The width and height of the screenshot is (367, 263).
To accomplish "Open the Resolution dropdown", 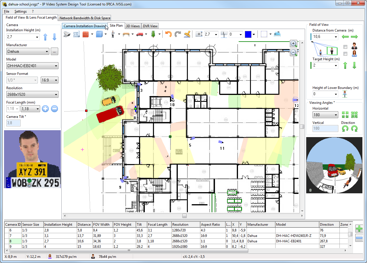I will (32, 94).
